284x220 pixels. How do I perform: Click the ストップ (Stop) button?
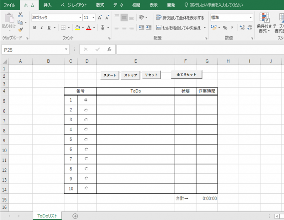[x=131, y=75]
